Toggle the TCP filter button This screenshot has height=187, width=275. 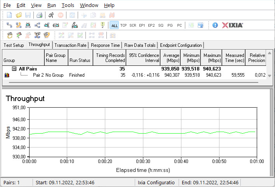tap(124, 25)
